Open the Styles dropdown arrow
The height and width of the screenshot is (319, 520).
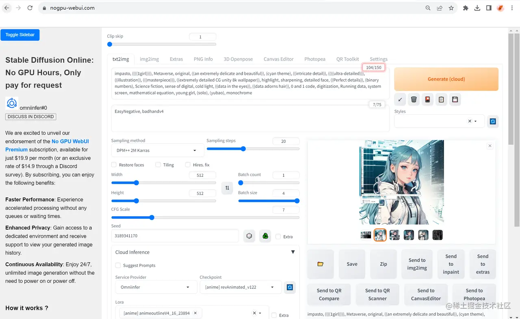coord(476,121)
